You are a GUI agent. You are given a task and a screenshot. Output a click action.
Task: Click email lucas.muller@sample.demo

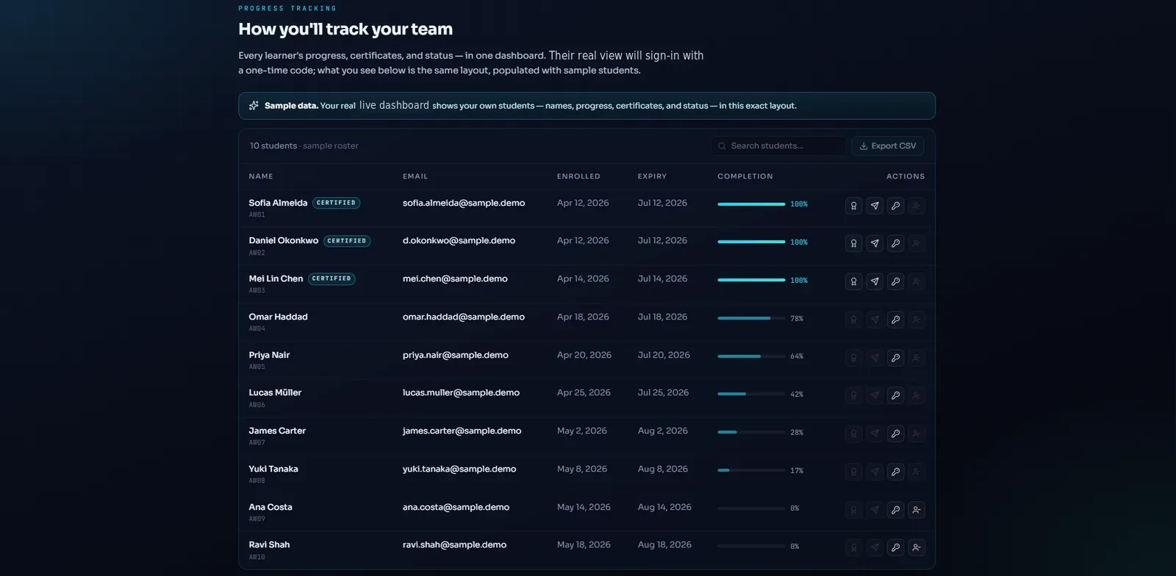click(461, 392)
